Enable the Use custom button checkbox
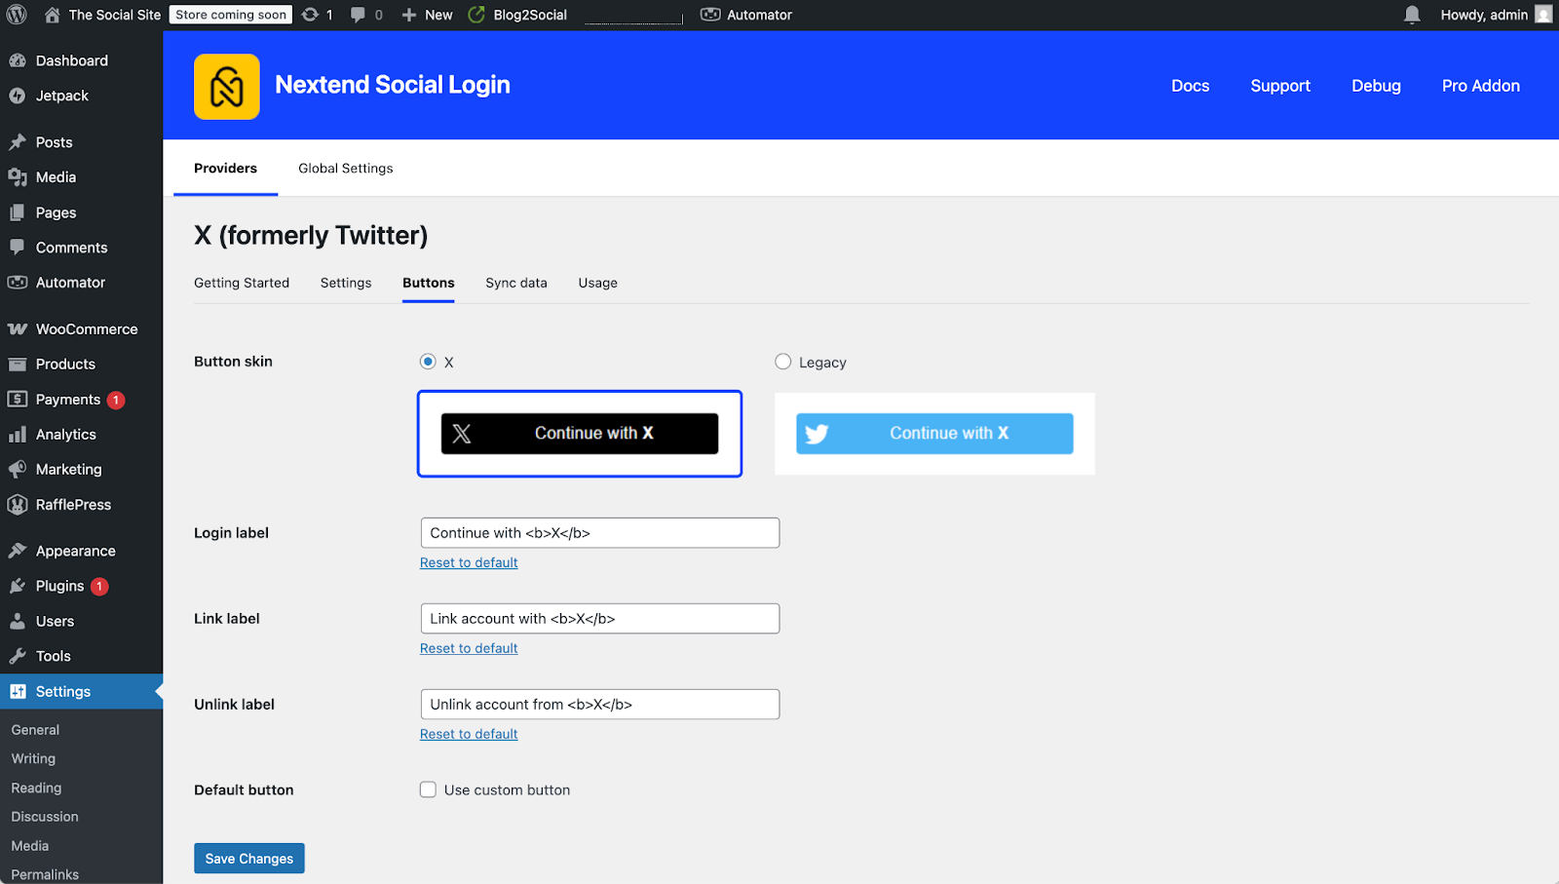This screenshot has height=884, width=1559. (x=428, y=789)
